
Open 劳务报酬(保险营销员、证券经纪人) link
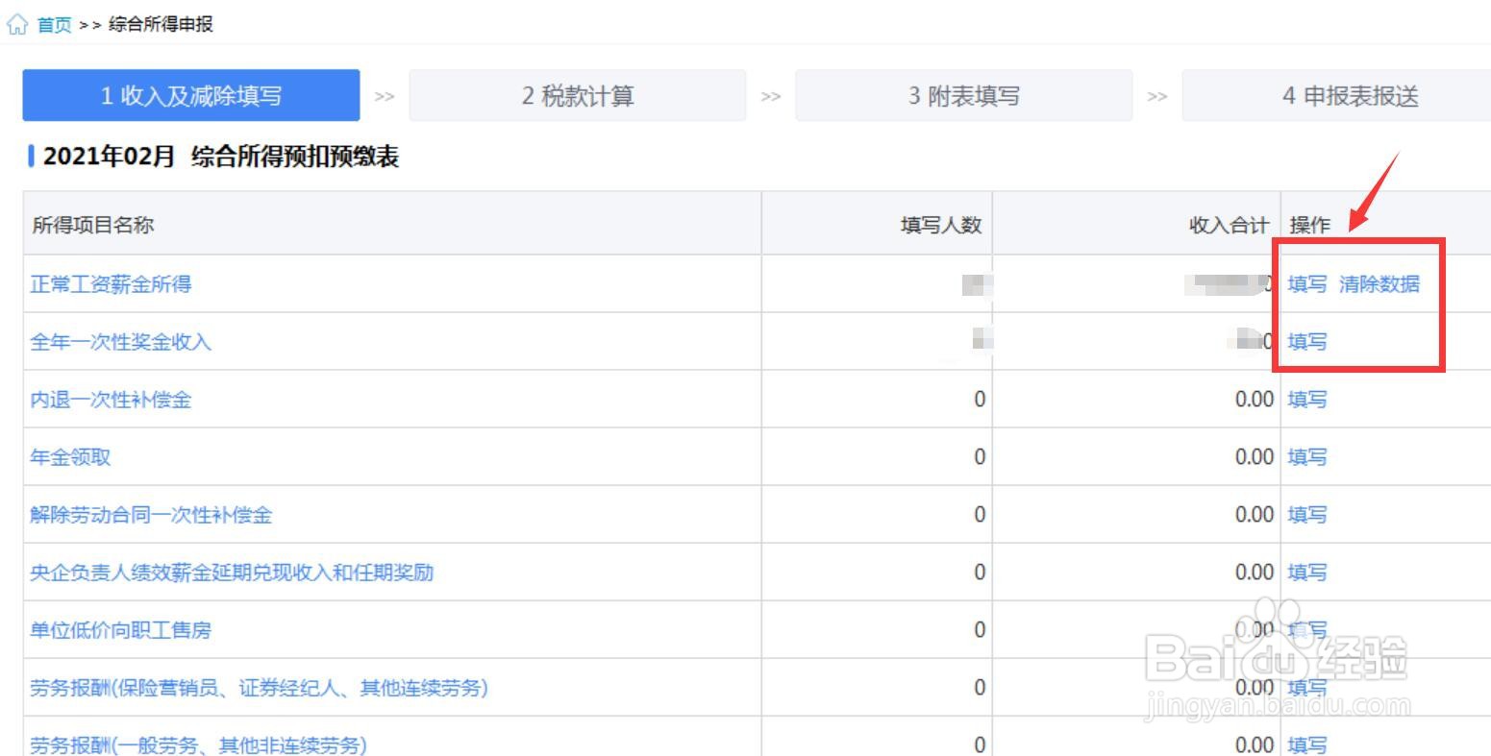click(x=259, y=687)
